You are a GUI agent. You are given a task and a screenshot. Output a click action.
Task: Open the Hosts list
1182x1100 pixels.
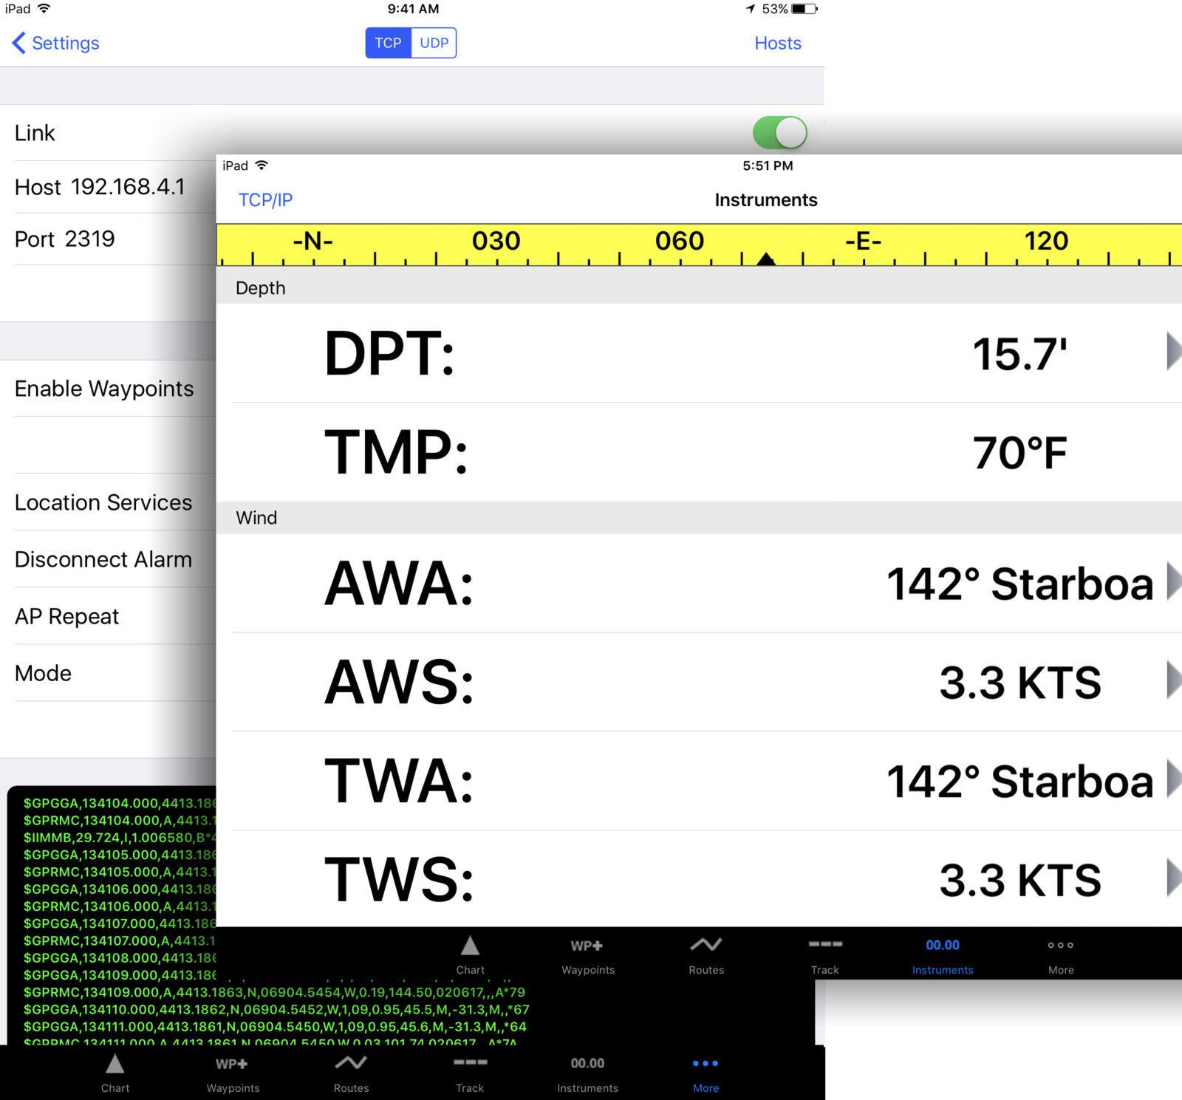click(x=777, y=43)
